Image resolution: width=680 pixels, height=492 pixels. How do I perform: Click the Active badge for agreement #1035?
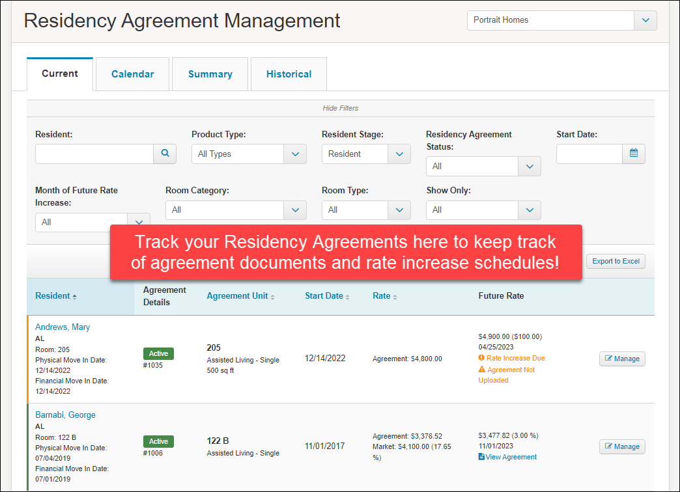tap(158, 353)
